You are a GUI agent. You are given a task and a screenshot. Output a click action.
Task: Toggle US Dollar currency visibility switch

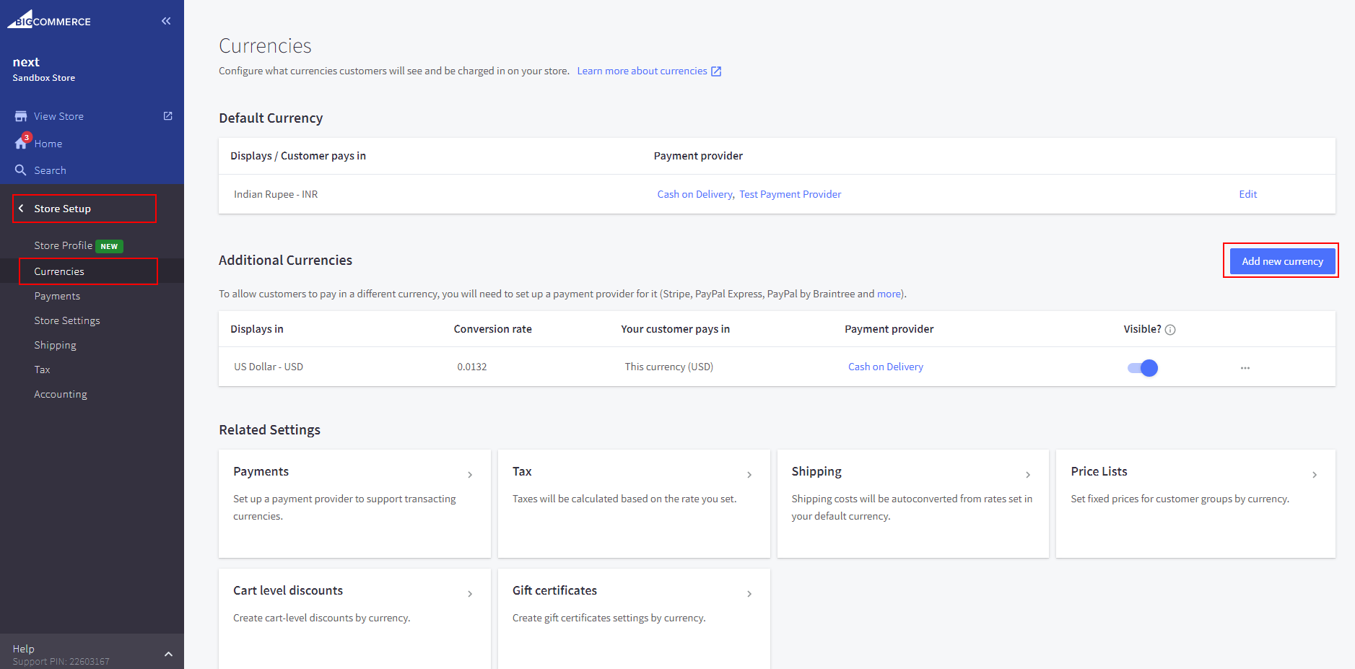click(x=1142, y=368)
